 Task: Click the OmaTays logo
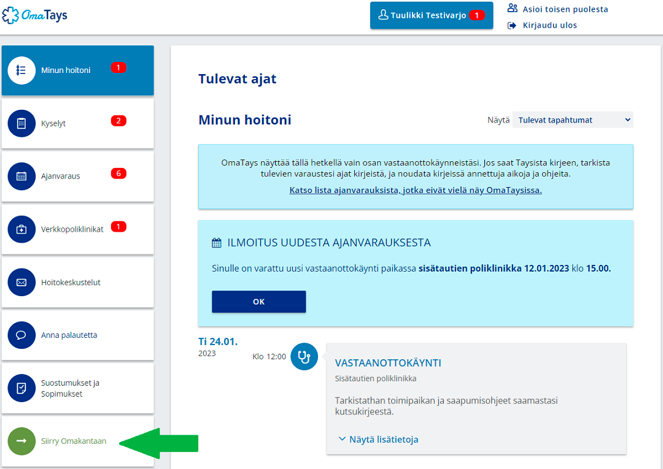tap(34, 15)
